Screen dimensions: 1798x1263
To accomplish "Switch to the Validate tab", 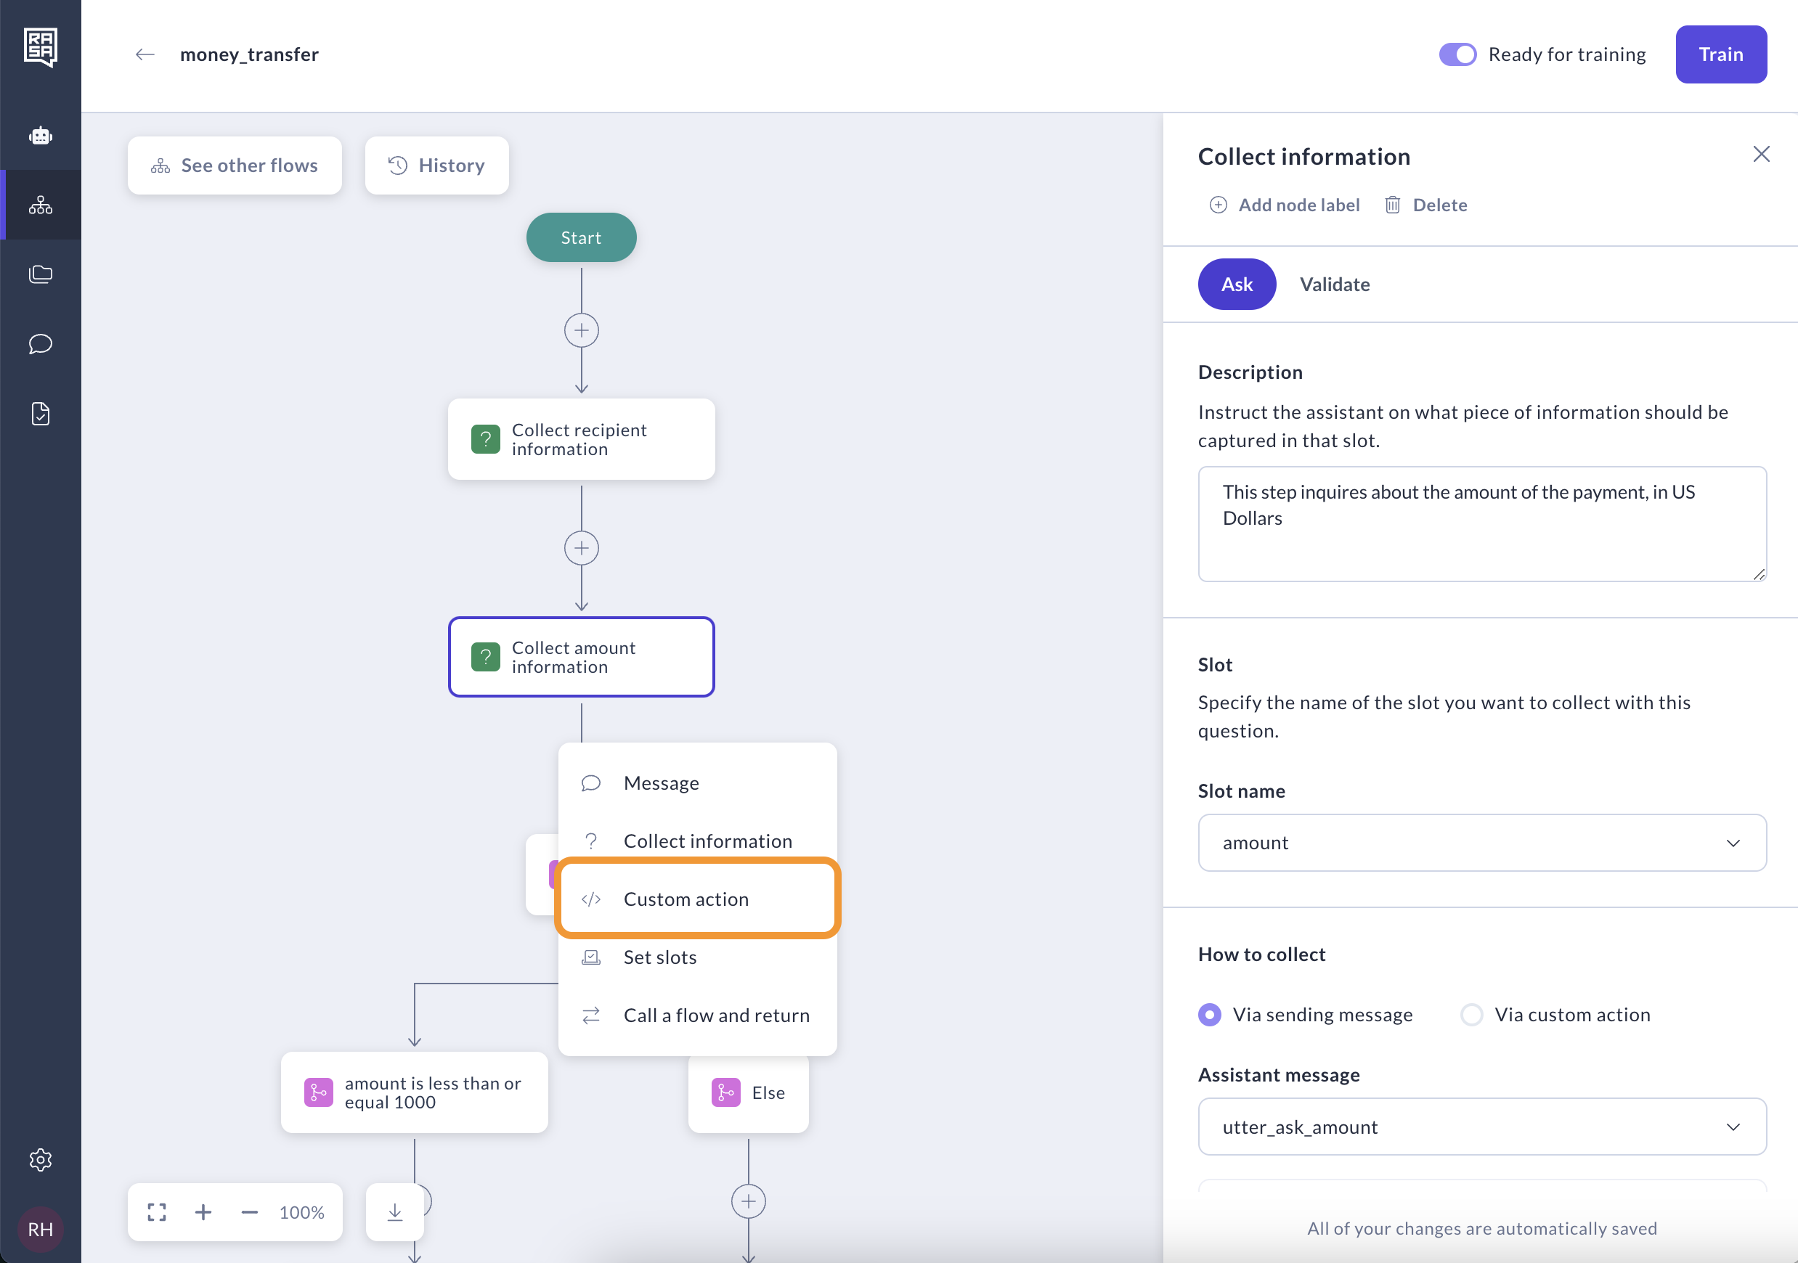I will pyautogui.click(x=1335, y=284).
